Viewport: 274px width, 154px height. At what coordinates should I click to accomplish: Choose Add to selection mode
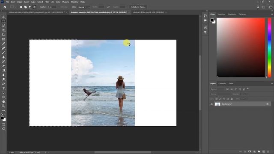[26, 7]
